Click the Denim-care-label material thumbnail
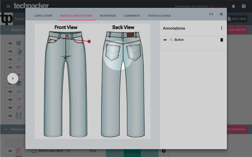 point(19,151)
